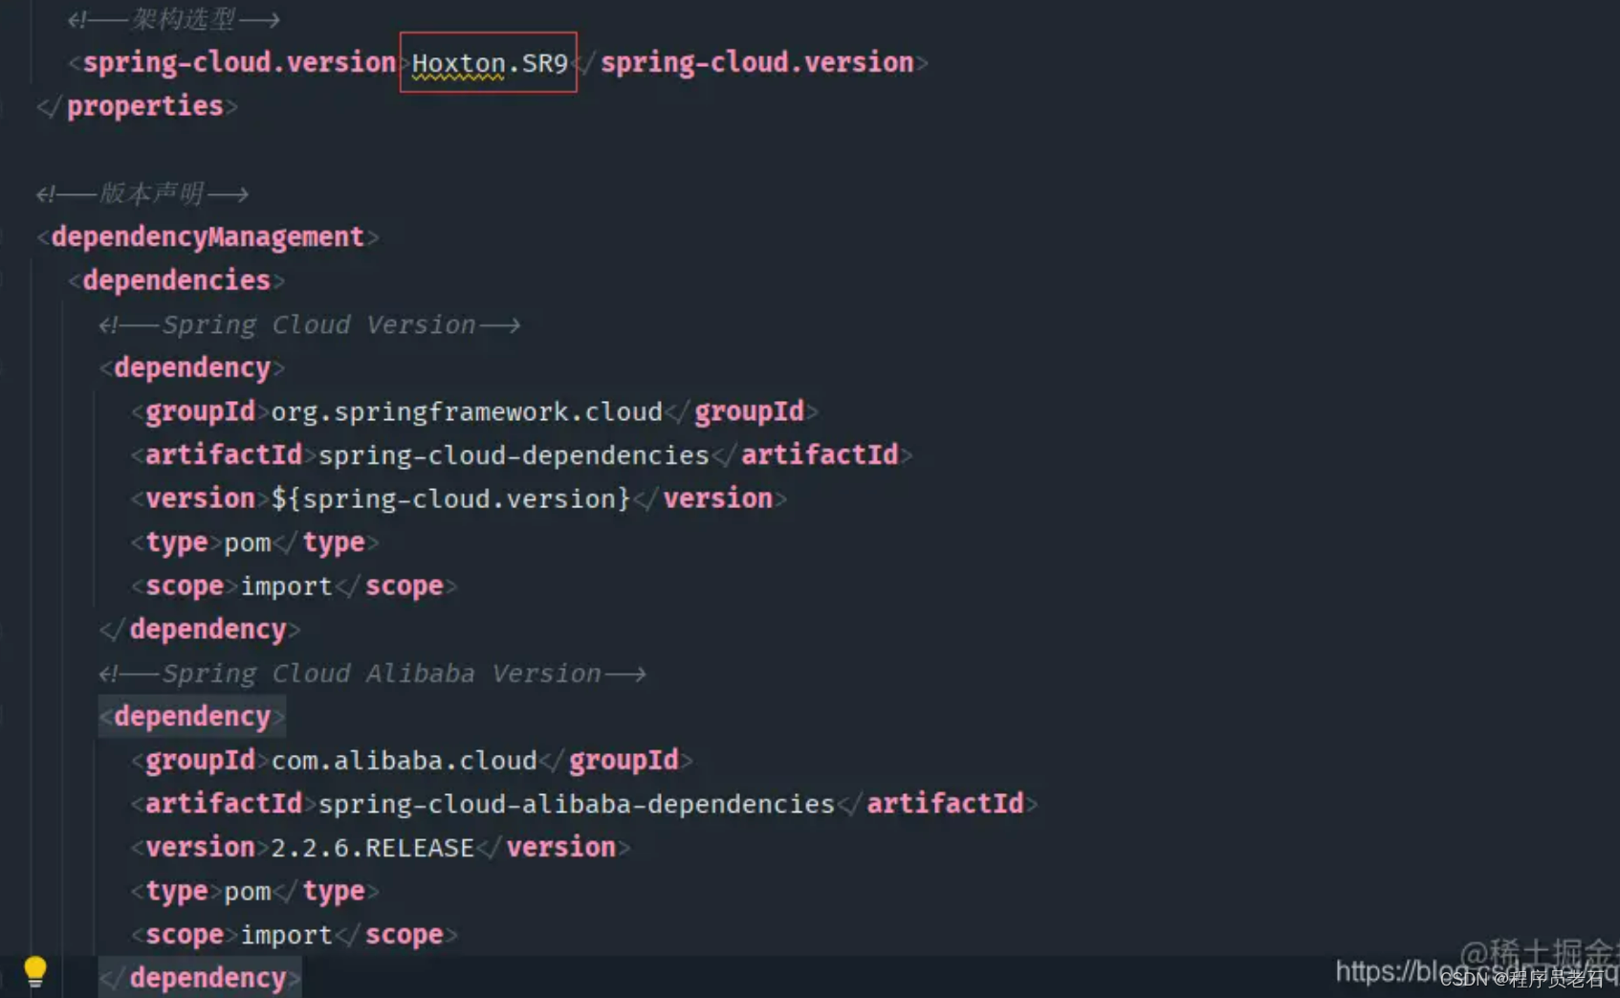Image resolution: width=1620 pixels, height=998 pixels.
Task: Click the dependencies opening tag
Action: 177,280
